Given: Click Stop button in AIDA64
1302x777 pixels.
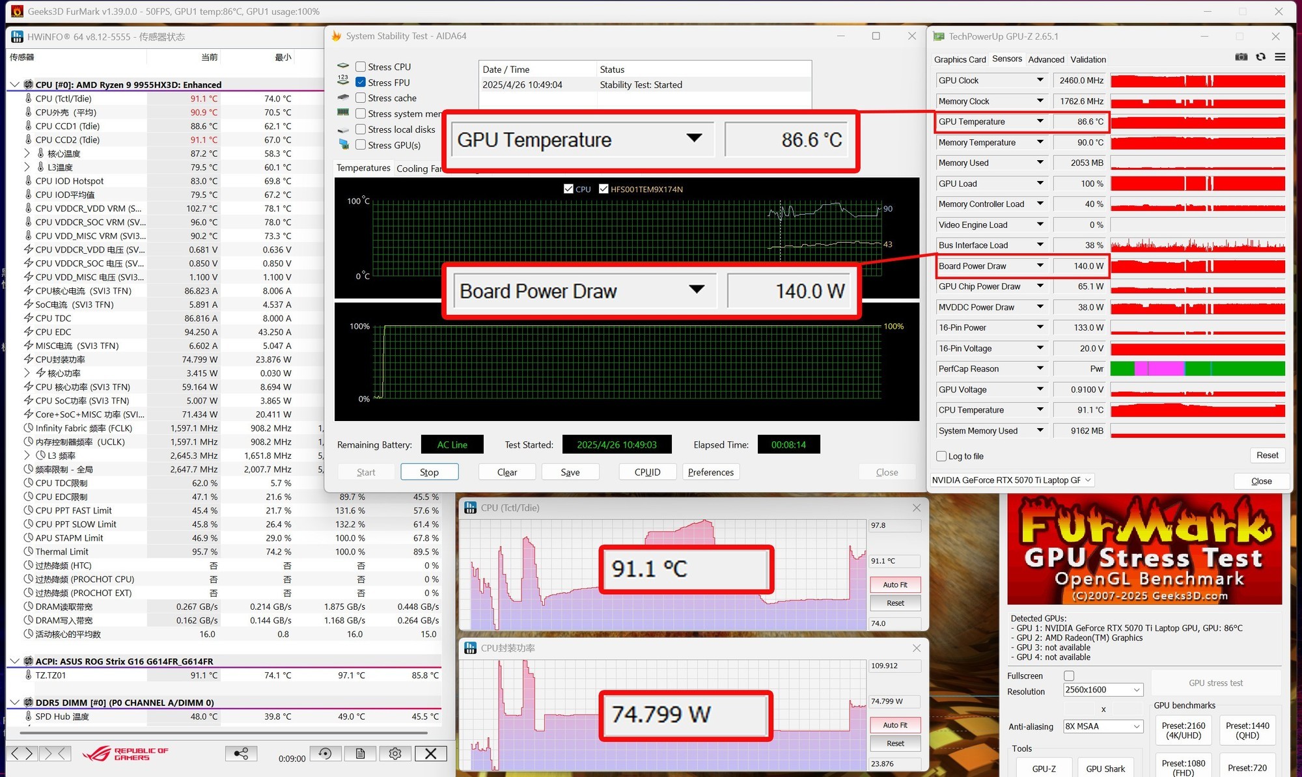Looking at the screenshot, I should click(x=430, y=472).
